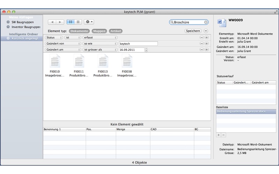The width and height of the screenshot is (279, 174).
Task: Open the 'Geändert von' field dropdown
Action: (63, 44)
